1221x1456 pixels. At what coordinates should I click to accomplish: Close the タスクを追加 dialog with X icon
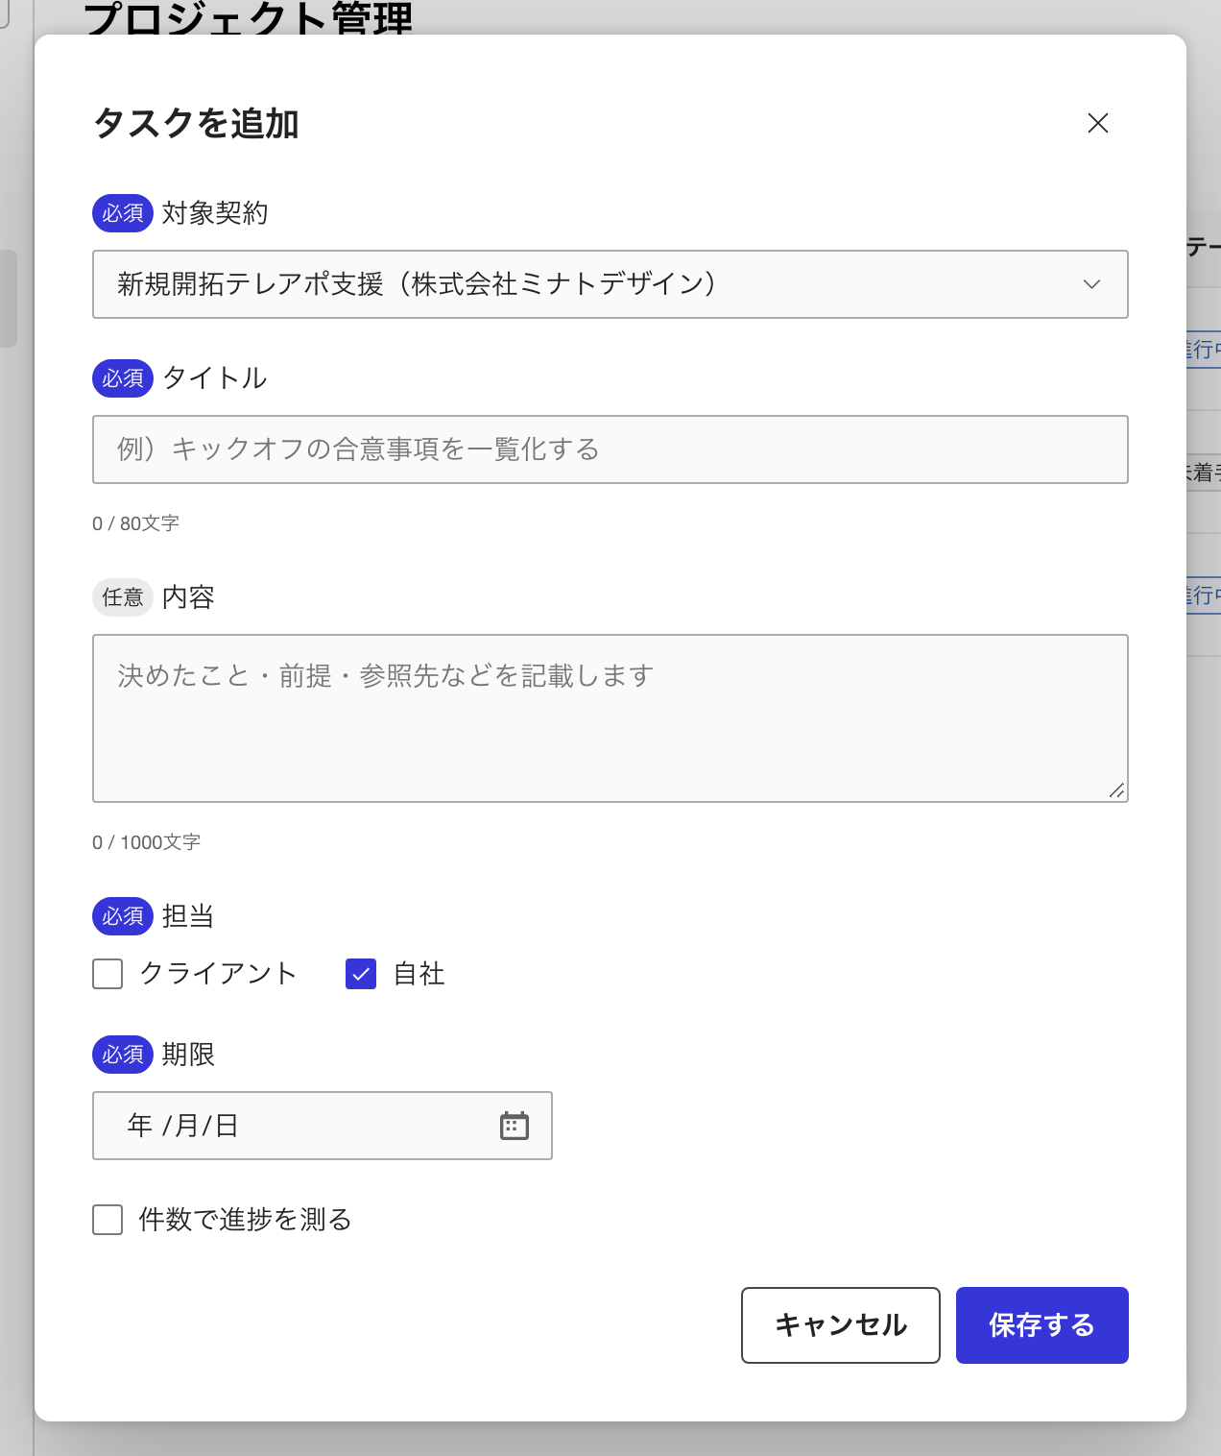[1098, 123]
